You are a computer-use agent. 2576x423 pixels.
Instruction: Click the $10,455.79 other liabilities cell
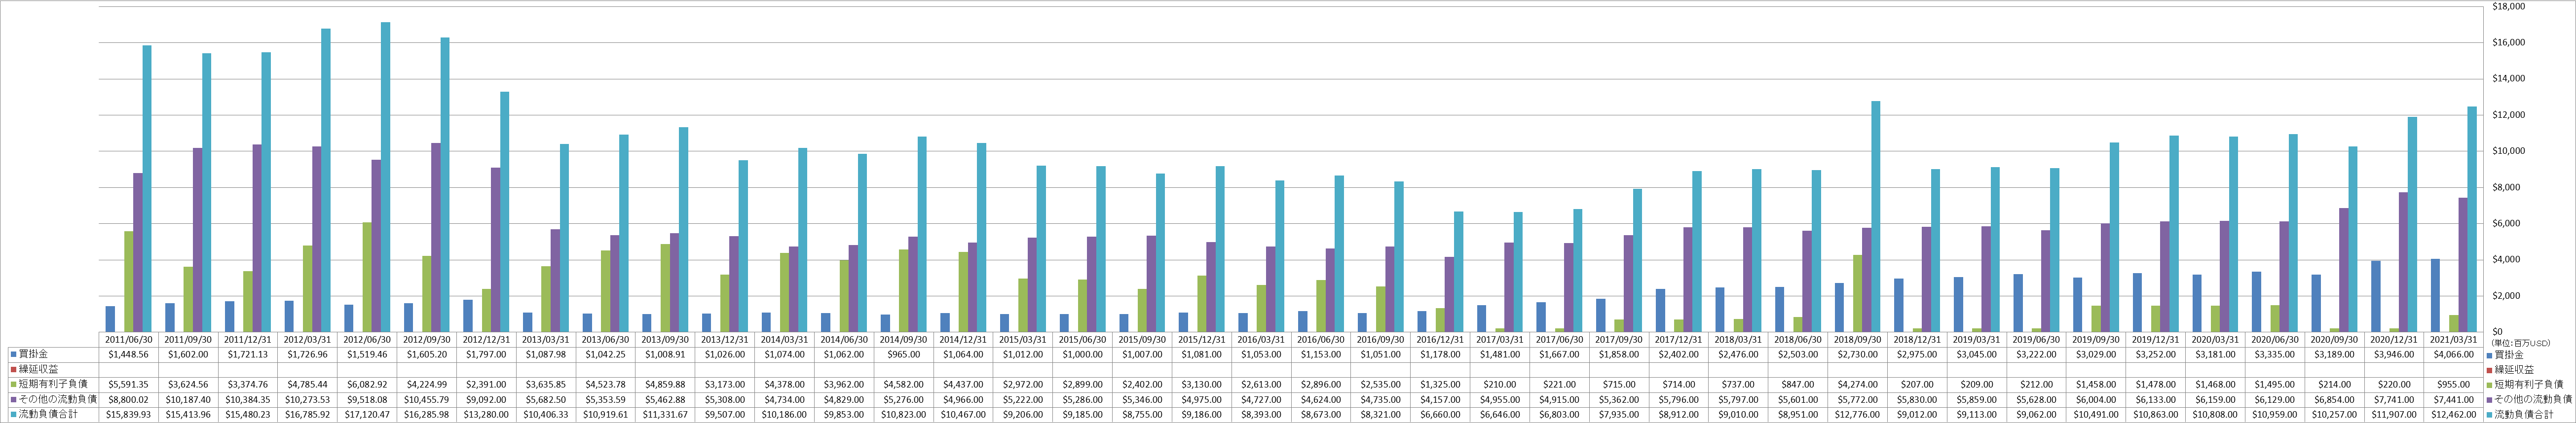428,399
